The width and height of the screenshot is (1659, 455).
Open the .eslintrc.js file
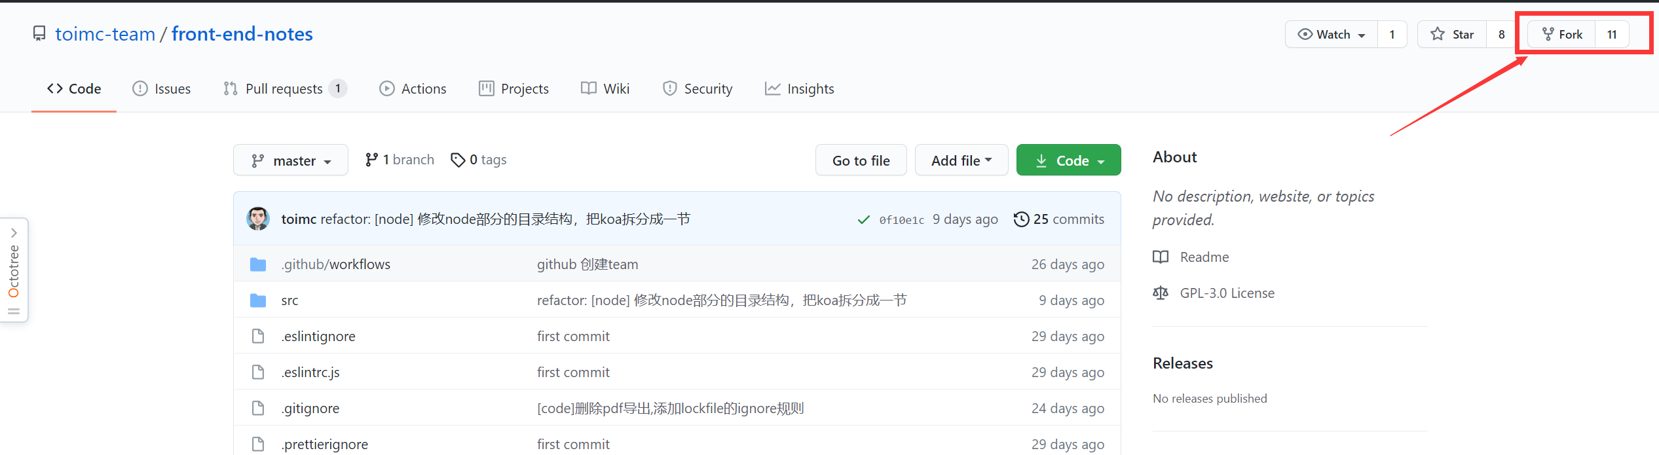(x=310, y=373)
